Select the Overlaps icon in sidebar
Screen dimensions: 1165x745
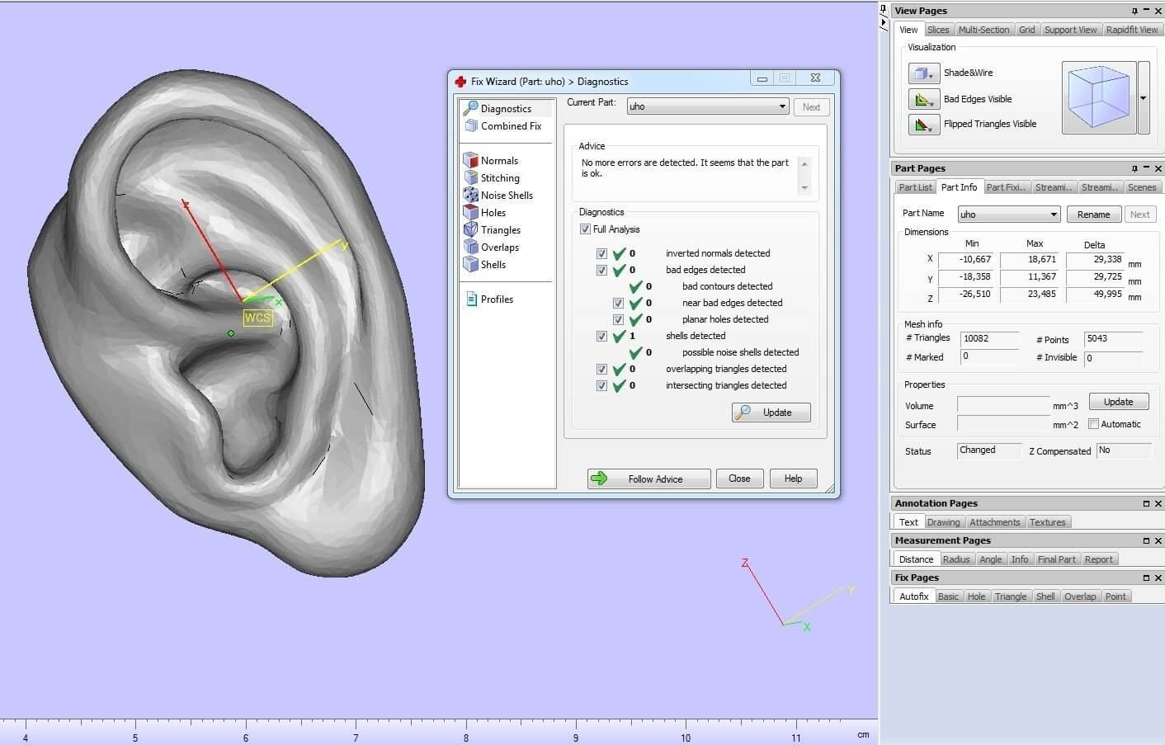pos(471,247)
